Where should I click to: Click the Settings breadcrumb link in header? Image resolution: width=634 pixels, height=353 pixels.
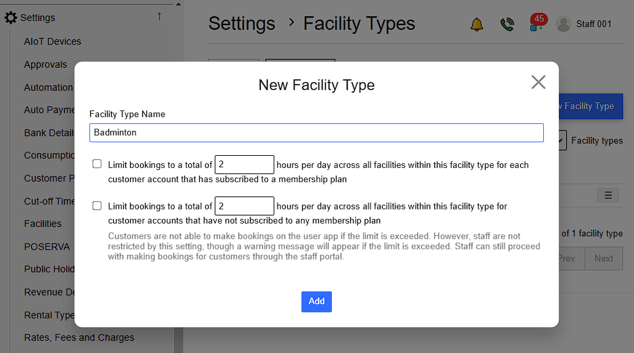(242, 24)
